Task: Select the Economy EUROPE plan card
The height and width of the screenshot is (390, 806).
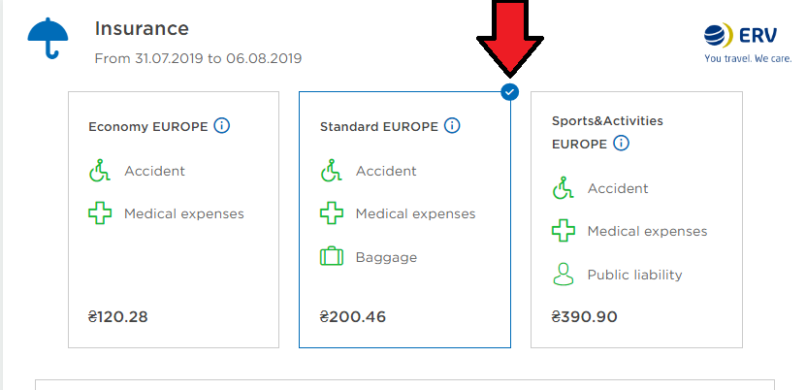Action: click(x=174, y=220)
